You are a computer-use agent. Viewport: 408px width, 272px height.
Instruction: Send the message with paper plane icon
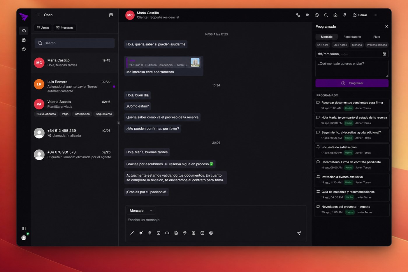(x=299, y=233)
